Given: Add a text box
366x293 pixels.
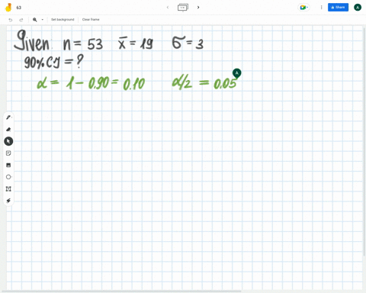Looking at the screenshot, I should (8, 188).
